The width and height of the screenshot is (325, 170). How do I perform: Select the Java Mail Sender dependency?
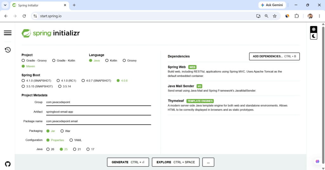click(234, 88)
